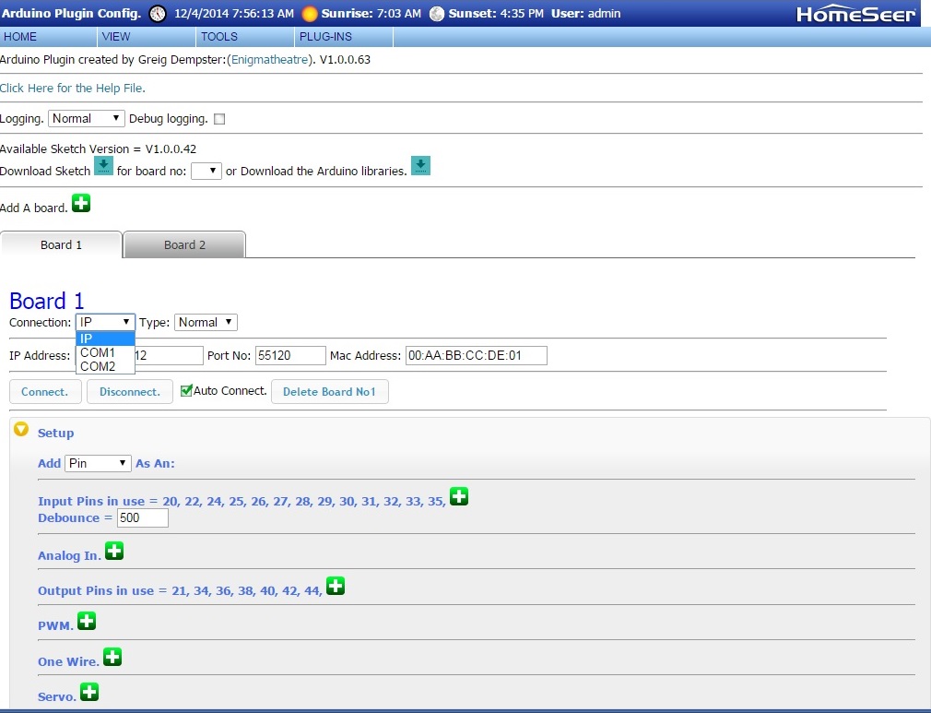Image resolution: width=931 pixels, height=713 pixels.
Task: Add a board with green plus
Action: pos(81,203)
